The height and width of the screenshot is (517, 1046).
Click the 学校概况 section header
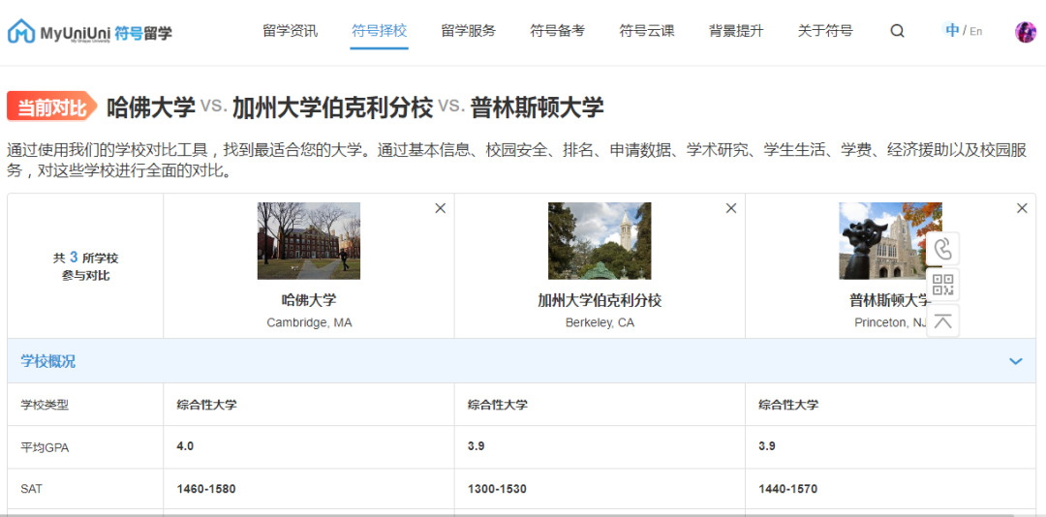[522, 361]
